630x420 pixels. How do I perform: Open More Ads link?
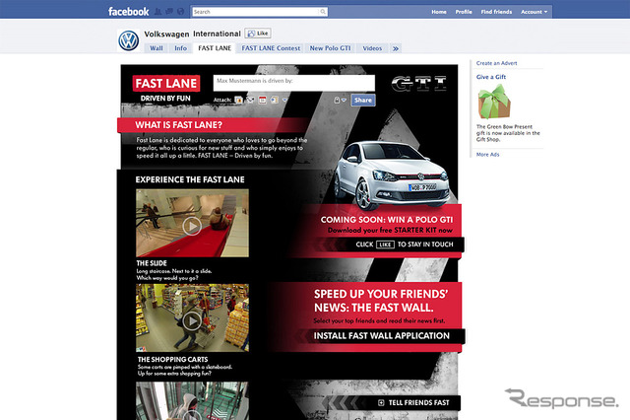[488, 155]
